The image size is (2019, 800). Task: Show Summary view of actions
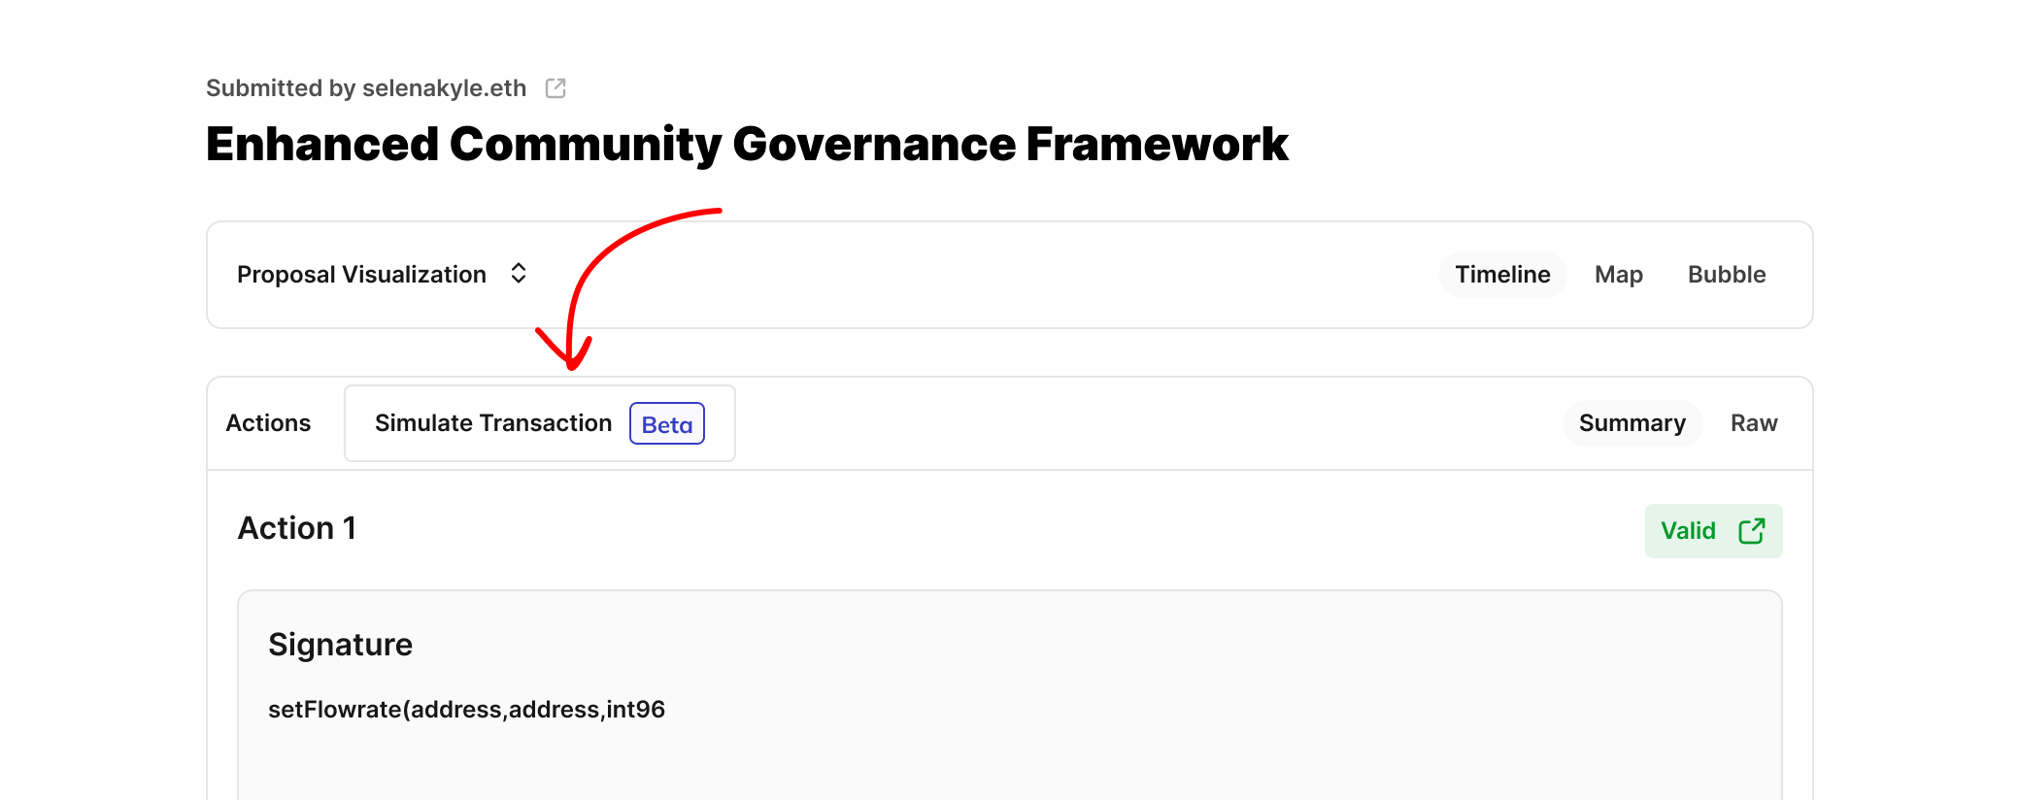(1632, 423)
